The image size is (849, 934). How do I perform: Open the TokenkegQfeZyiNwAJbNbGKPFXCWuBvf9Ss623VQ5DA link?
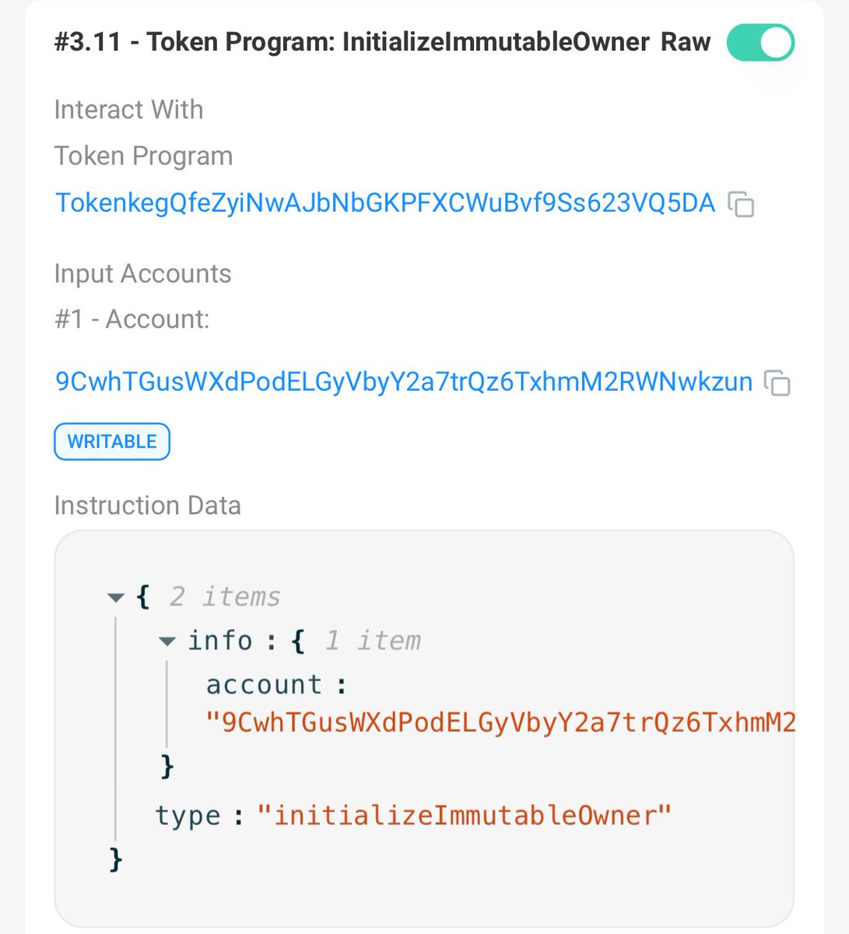(385, 203)
